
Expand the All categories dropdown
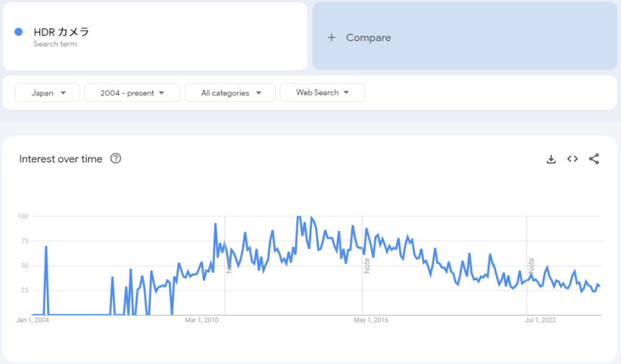tap(232, 93)
